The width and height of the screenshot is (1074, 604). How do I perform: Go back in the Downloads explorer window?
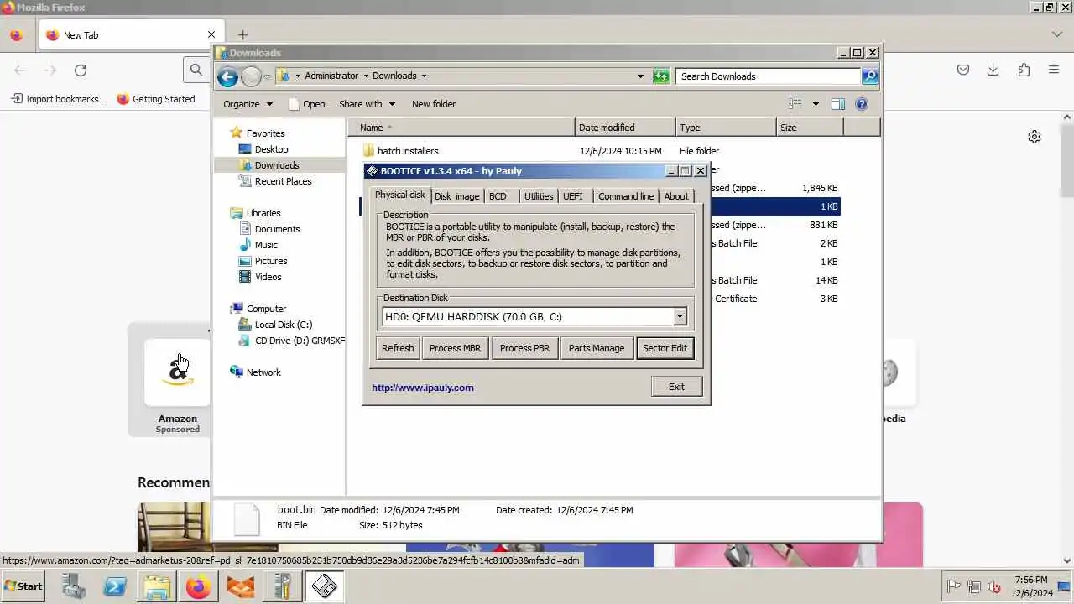(227, 77)
